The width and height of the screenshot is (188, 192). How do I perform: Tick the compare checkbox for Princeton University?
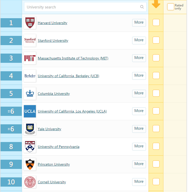(x=156, y=164)
